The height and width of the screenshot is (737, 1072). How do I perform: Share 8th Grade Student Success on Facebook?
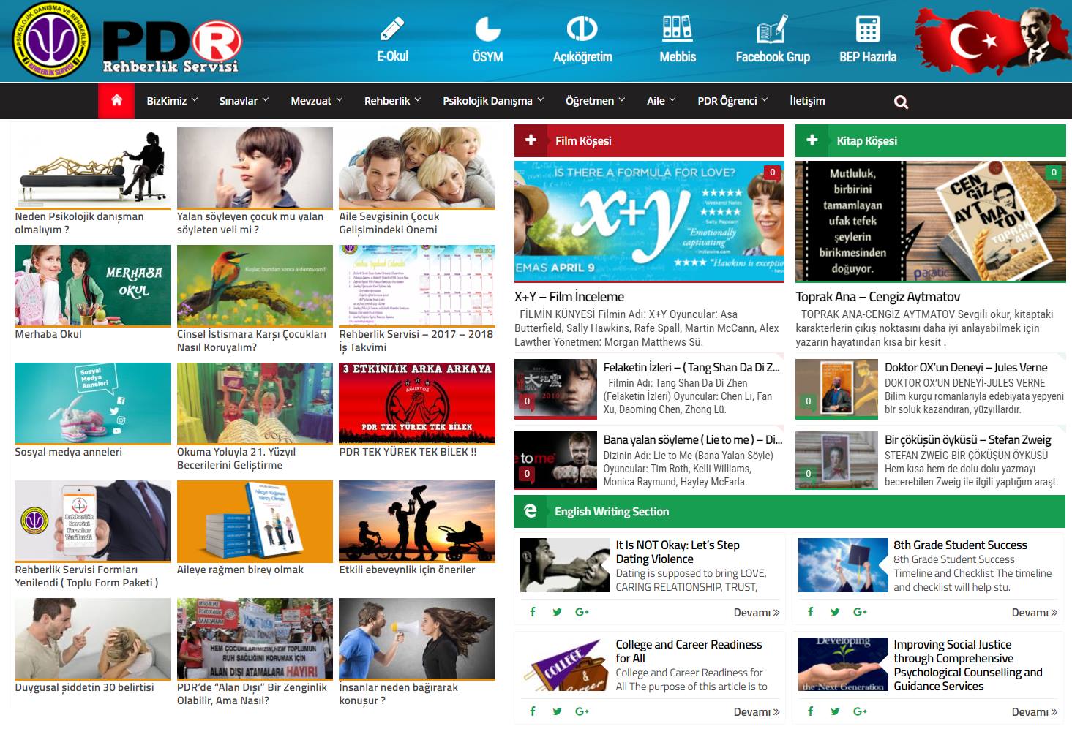tap(811, 612)
